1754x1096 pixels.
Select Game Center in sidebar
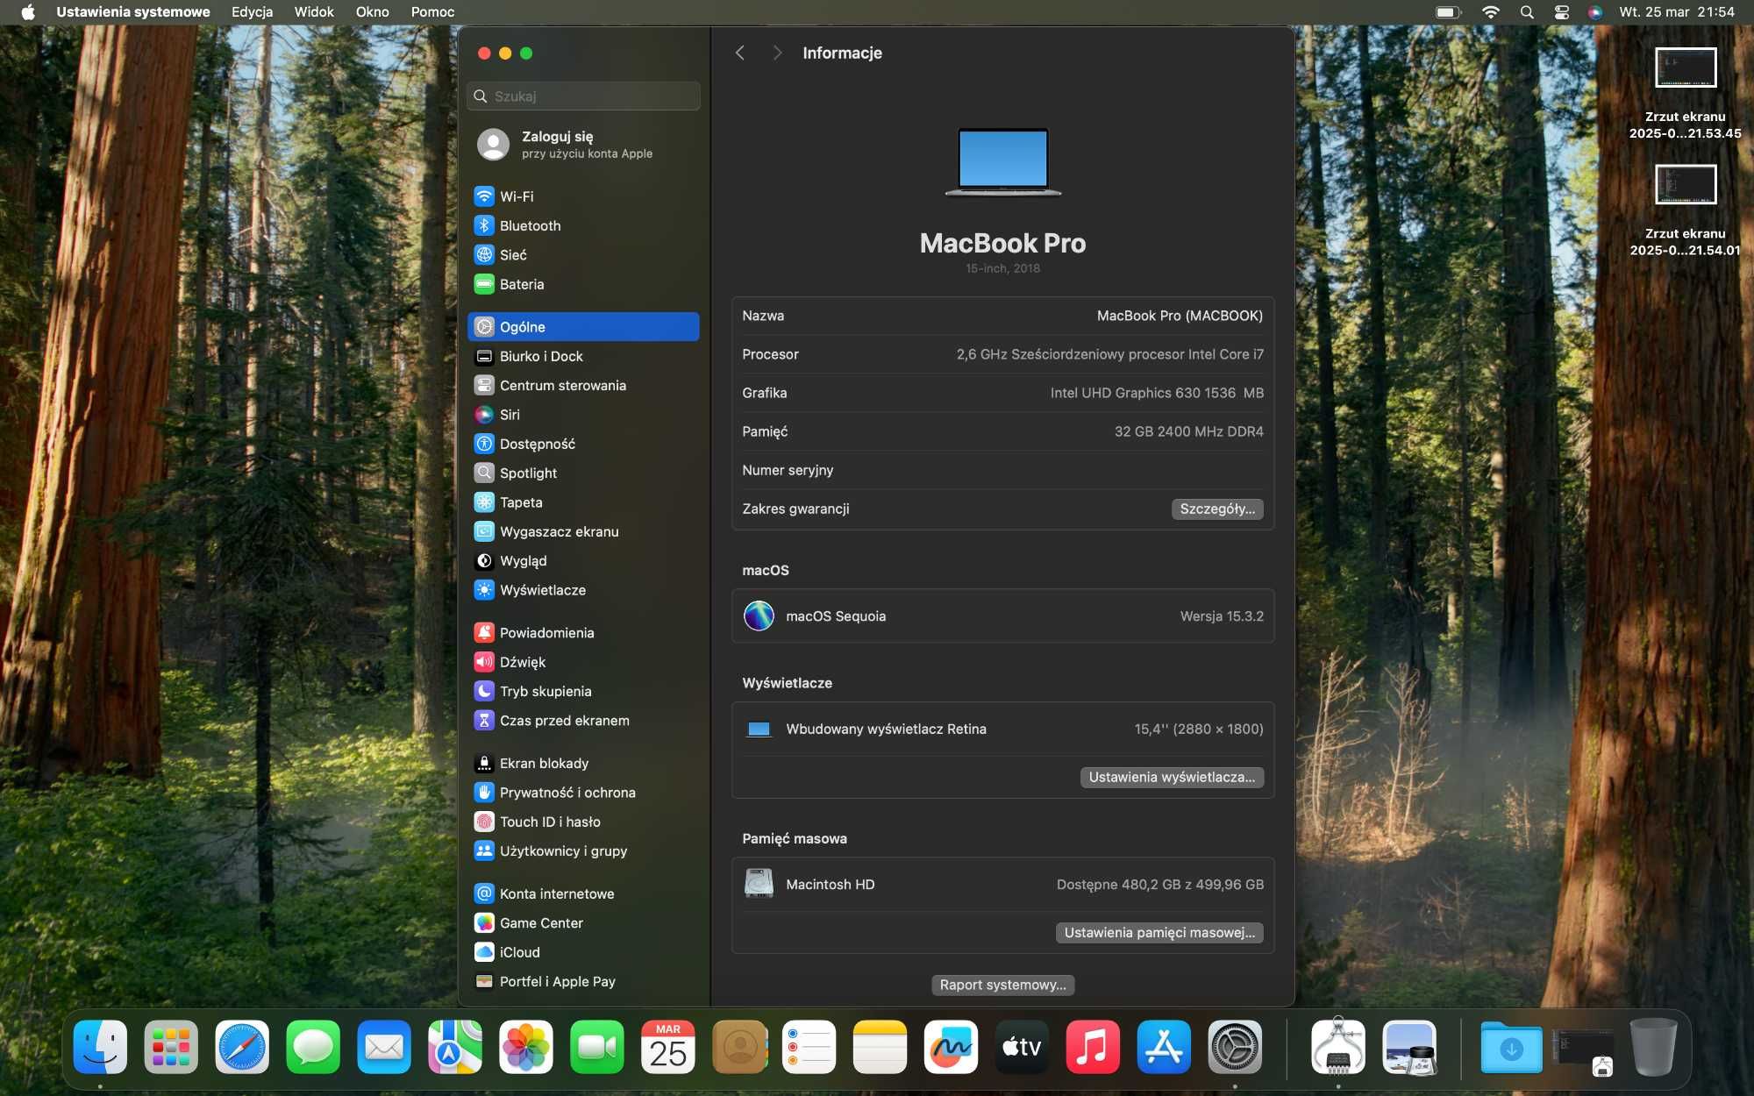[583, 922]
